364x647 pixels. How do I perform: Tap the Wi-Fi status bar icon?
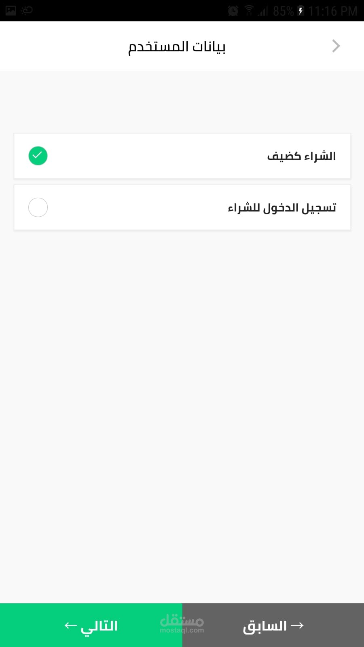249,11
